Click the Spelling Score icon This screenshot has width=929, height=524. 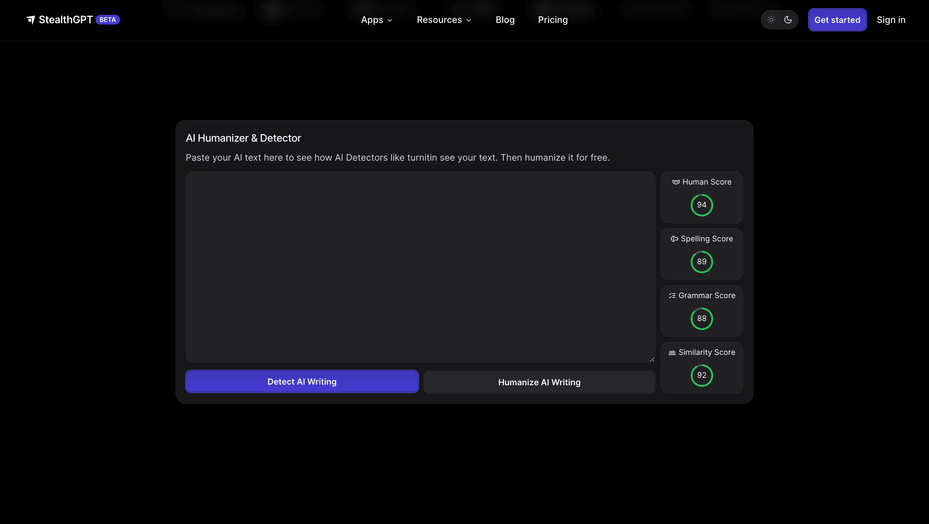click(x=674, y=239)
